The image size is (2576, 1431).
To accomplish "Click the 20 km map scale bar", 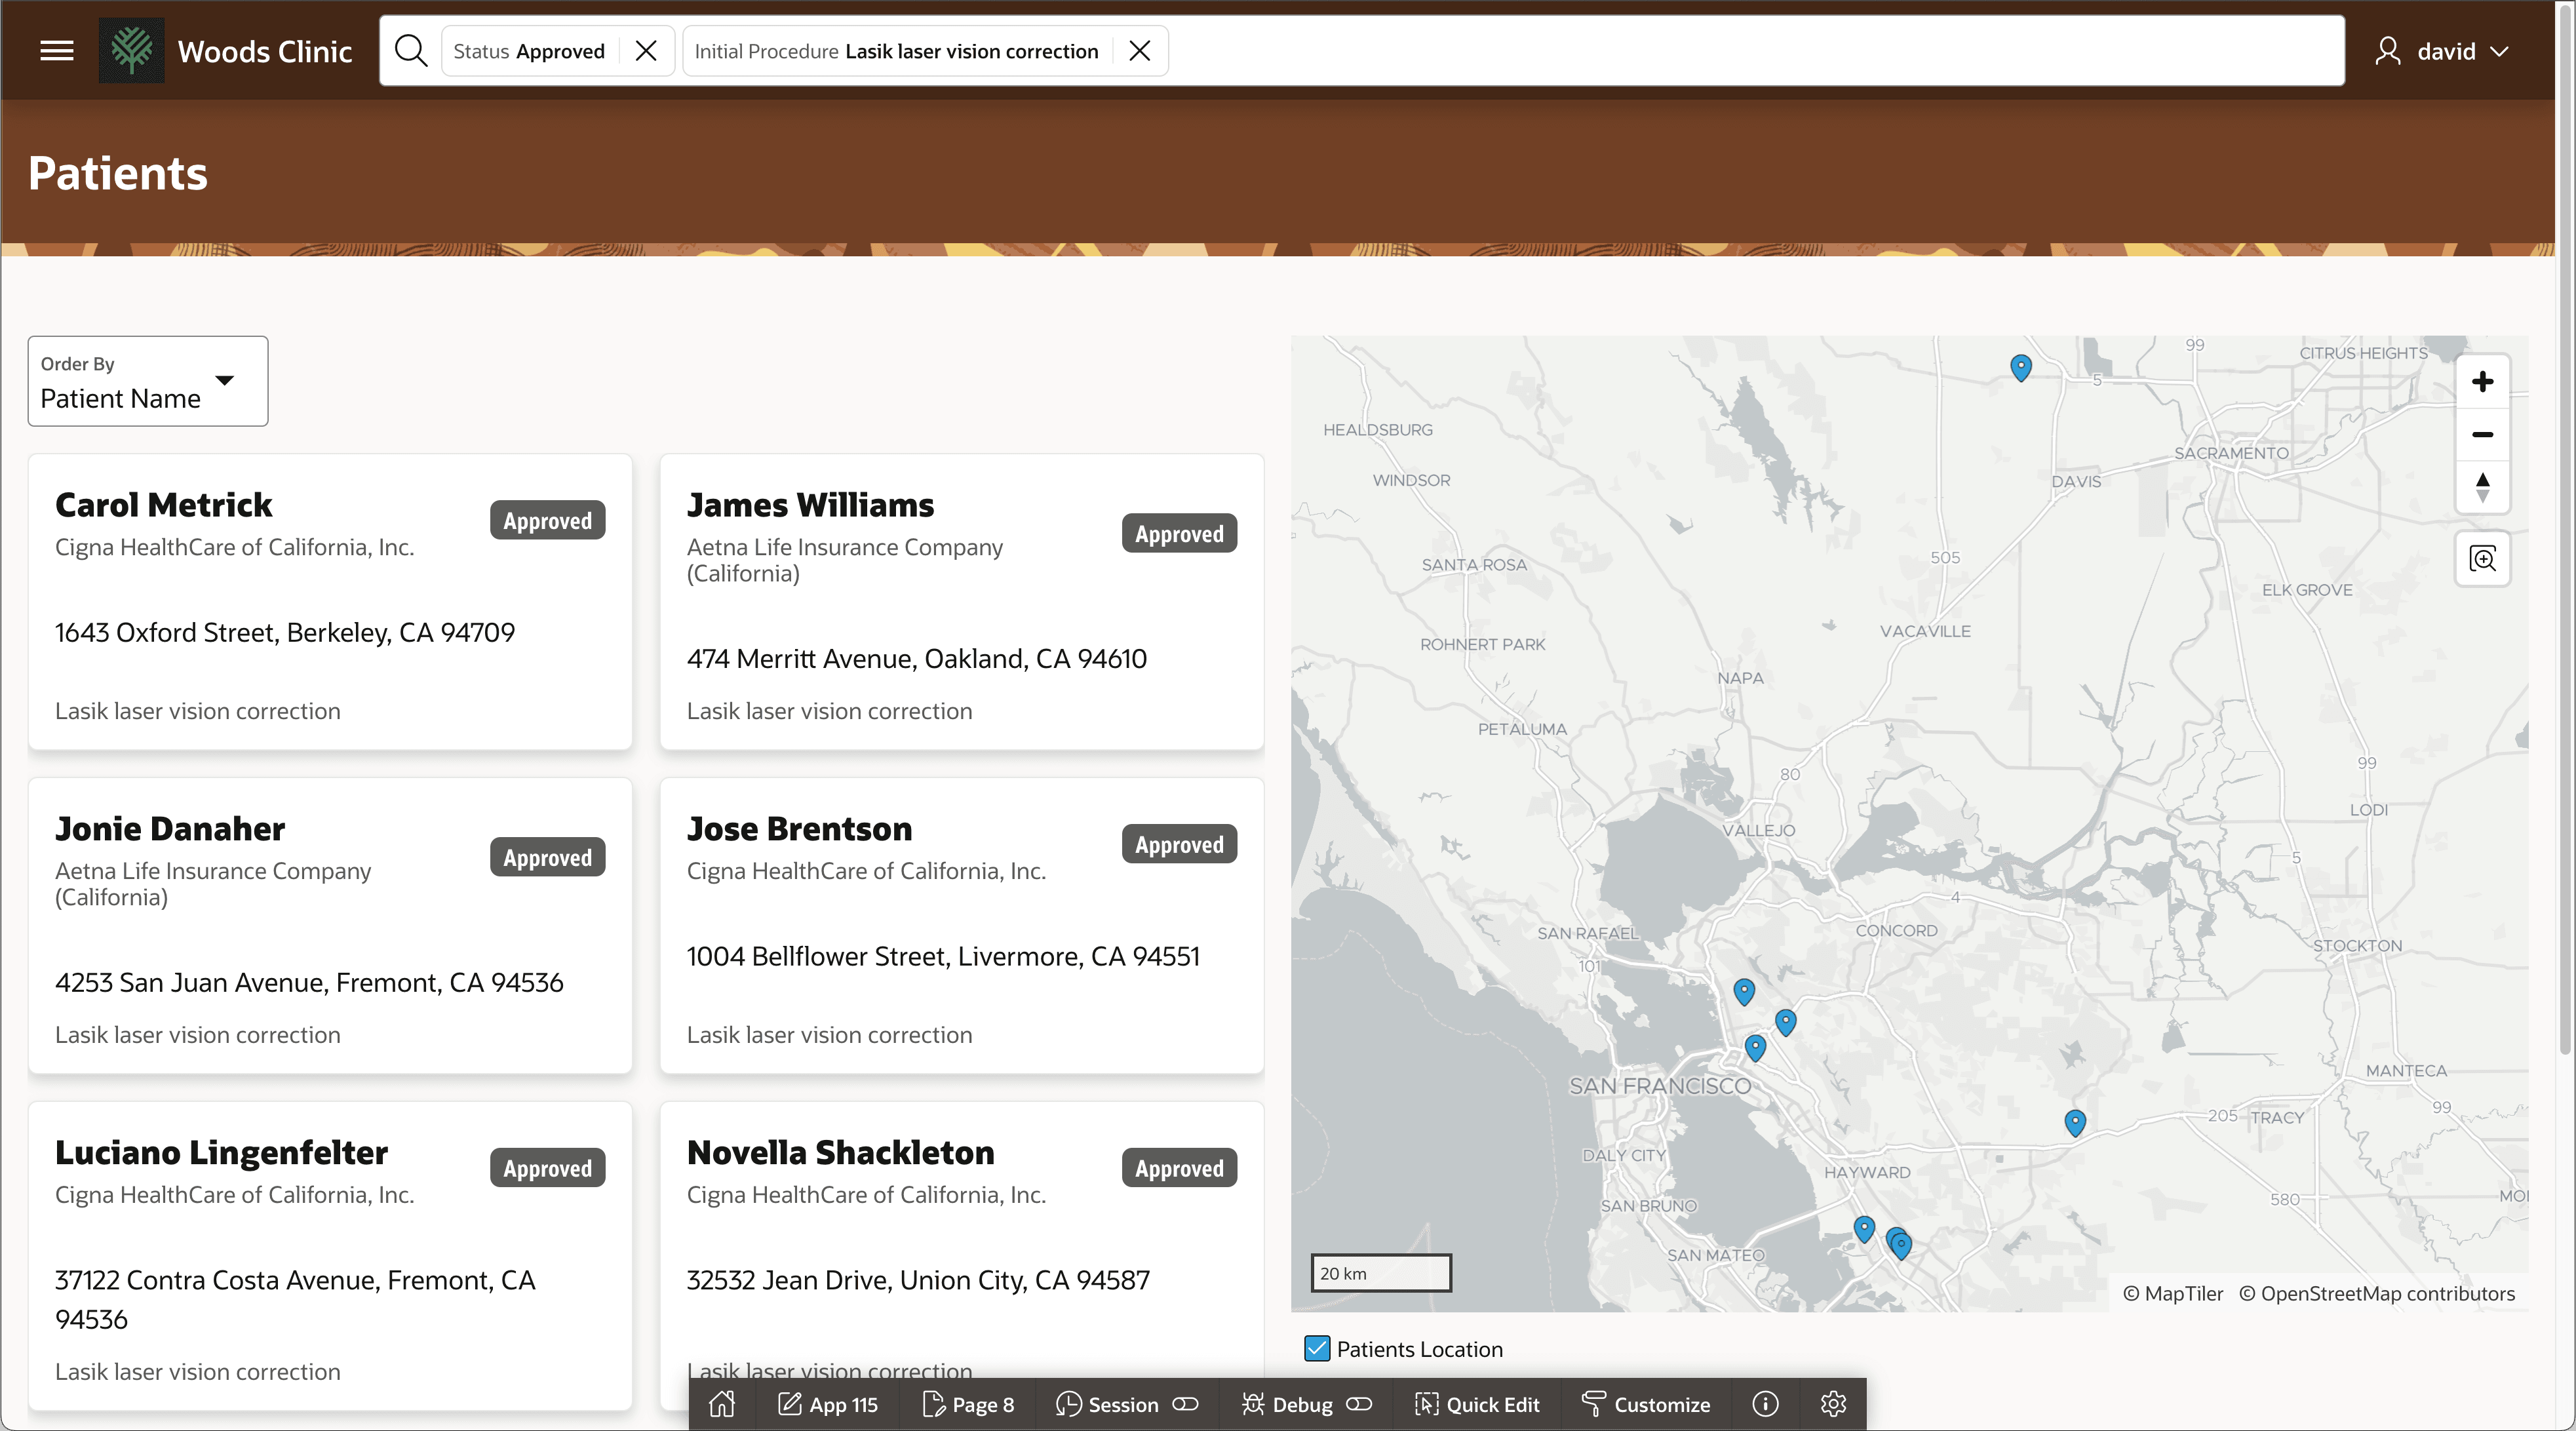I will (x=1380, y=1273).
